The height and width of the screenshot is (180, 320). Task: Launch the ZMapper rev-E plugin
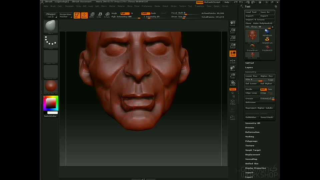point(51,15)
